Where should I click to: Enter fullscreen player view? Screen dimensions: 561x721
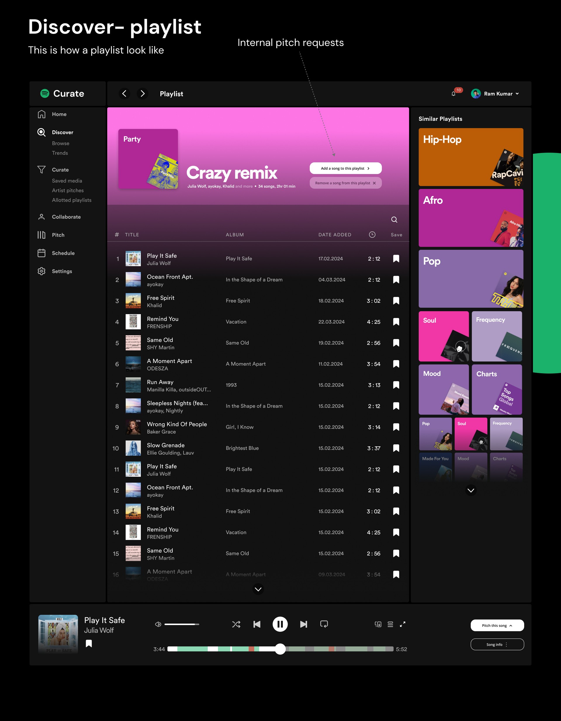[403, 624]
